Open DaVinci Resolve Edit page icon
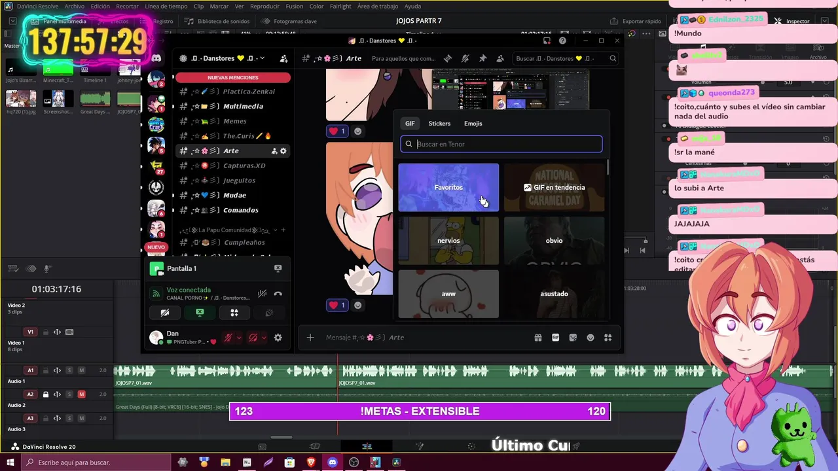Viewport: 838px width, 471px height. (367, 447)
